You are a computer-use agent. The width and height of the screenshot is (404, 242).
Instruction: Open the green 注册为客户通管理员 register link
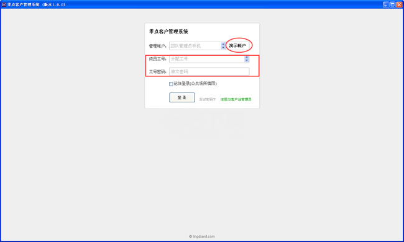[x=236, y=99]
